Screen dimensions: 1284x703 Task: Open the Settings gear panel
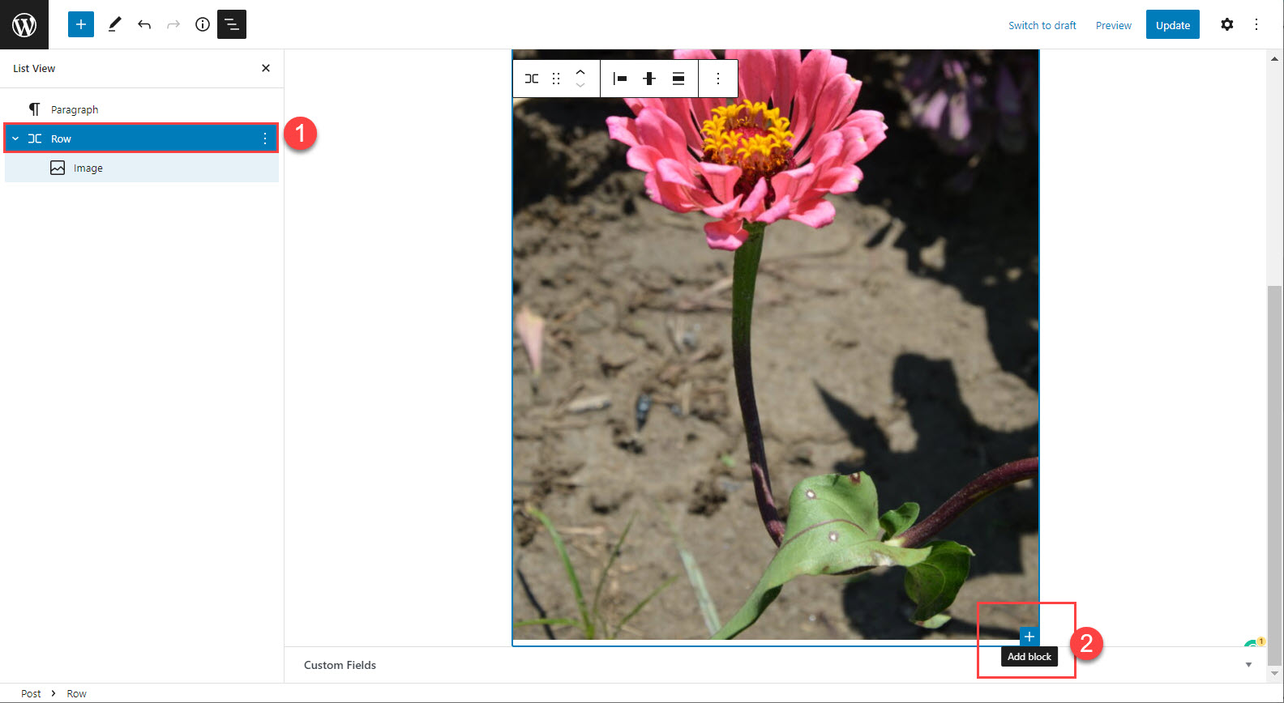(1227, 24)
